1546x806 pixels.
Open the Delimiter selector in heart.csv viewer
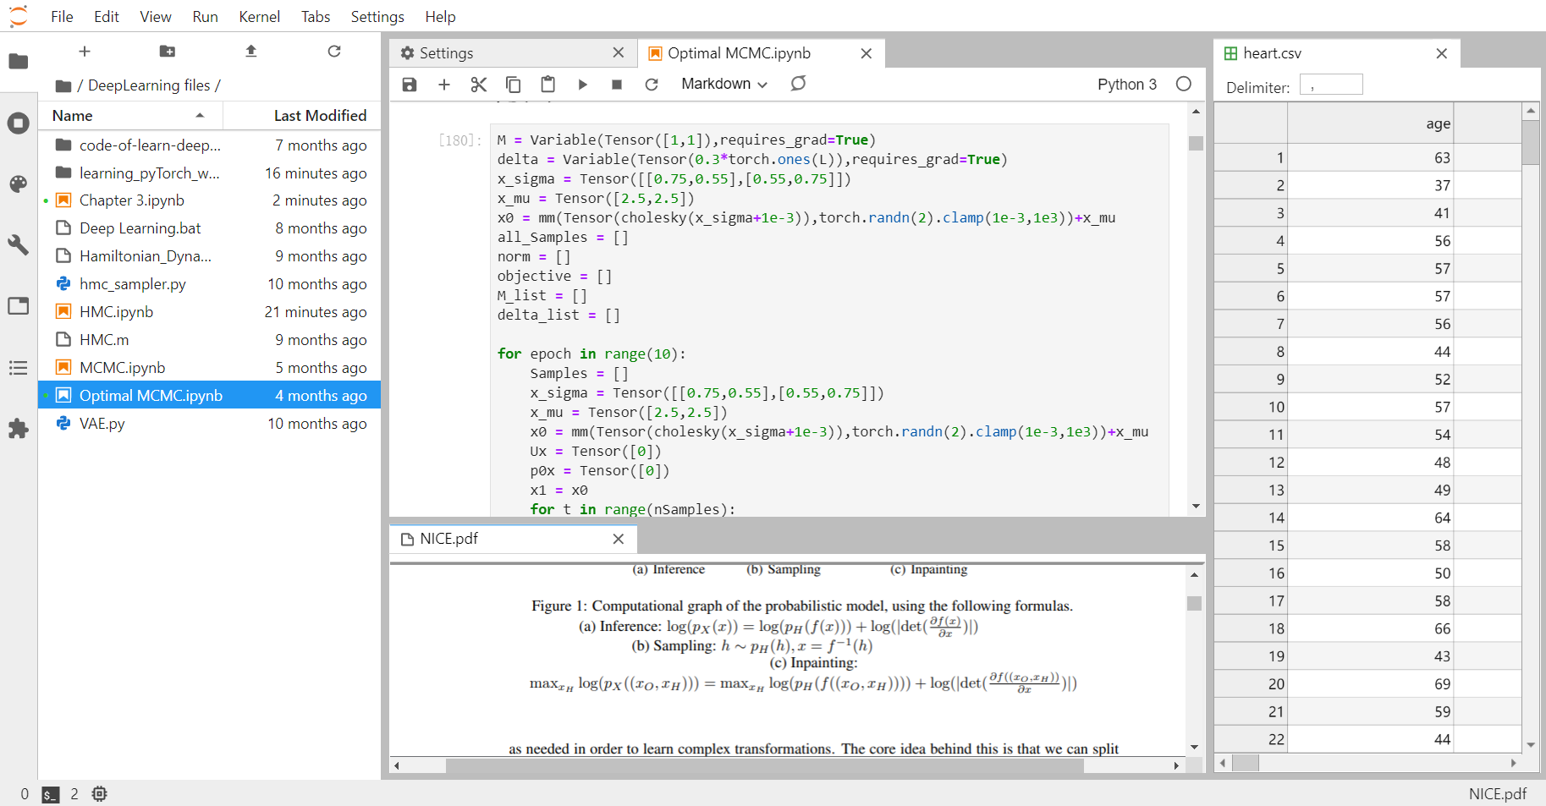[x=1330, y=84]
